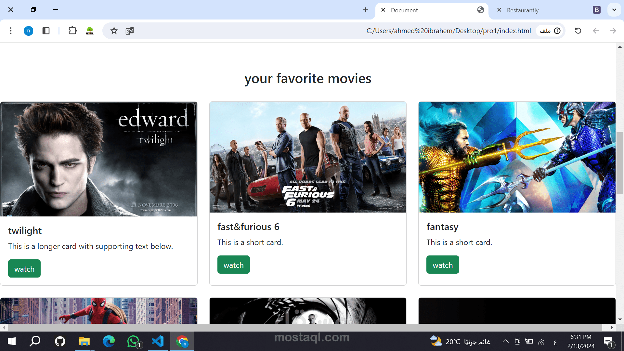
Task: Click watch on the twilight card
Action: 24,269
